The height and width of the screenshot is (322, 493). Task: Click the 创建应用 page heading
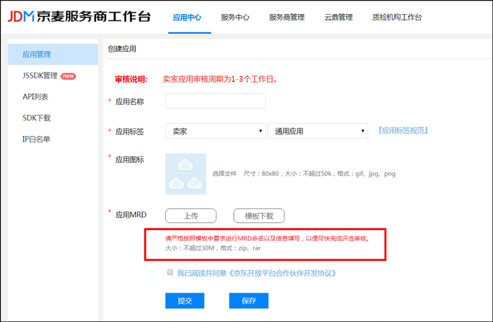[x=122, y=49]
